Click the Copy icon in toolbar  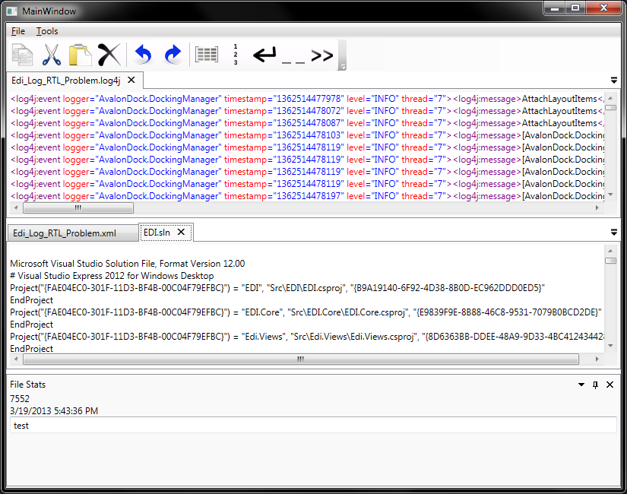22,55
